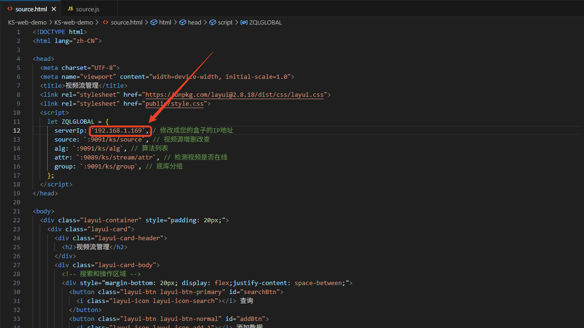Click the JS icon on source.js tab
Image resolution: width=584 pixels, height=328 pixels.
coord(70,9)
